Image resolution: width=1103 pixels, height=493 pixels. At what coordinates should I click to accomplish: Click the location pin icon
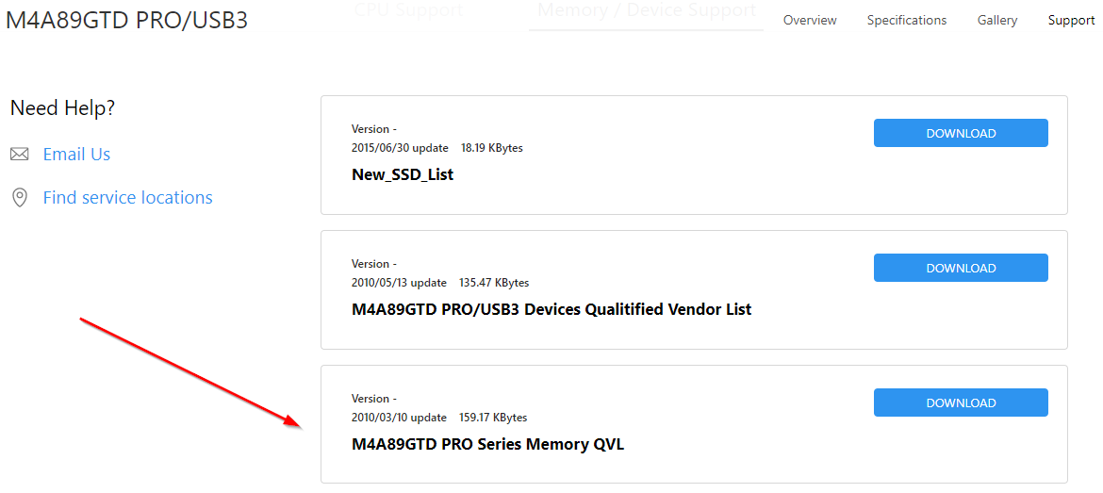pyautogui.click(x=19, y=197)
